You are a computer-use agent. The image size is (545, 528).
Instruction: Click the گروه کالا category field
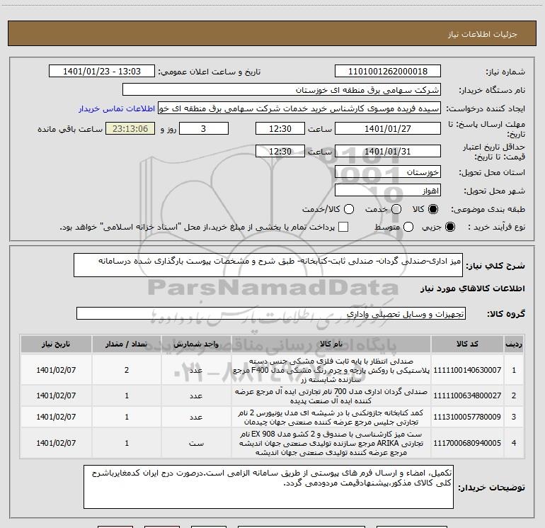(270, 313)
